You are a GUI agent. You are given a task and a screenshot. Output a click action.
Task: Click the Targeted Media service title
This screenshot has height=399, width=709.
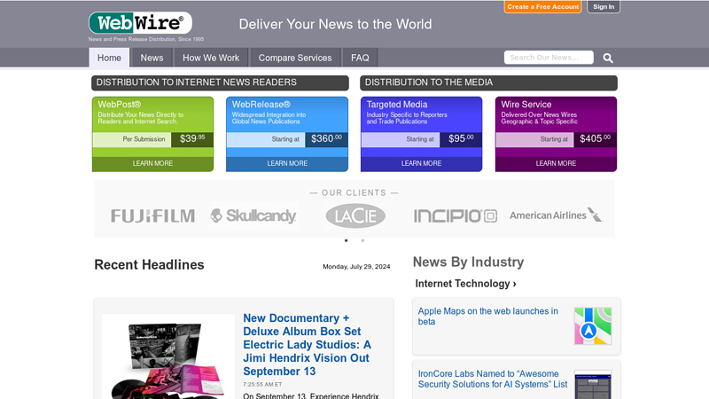[396, 105]
